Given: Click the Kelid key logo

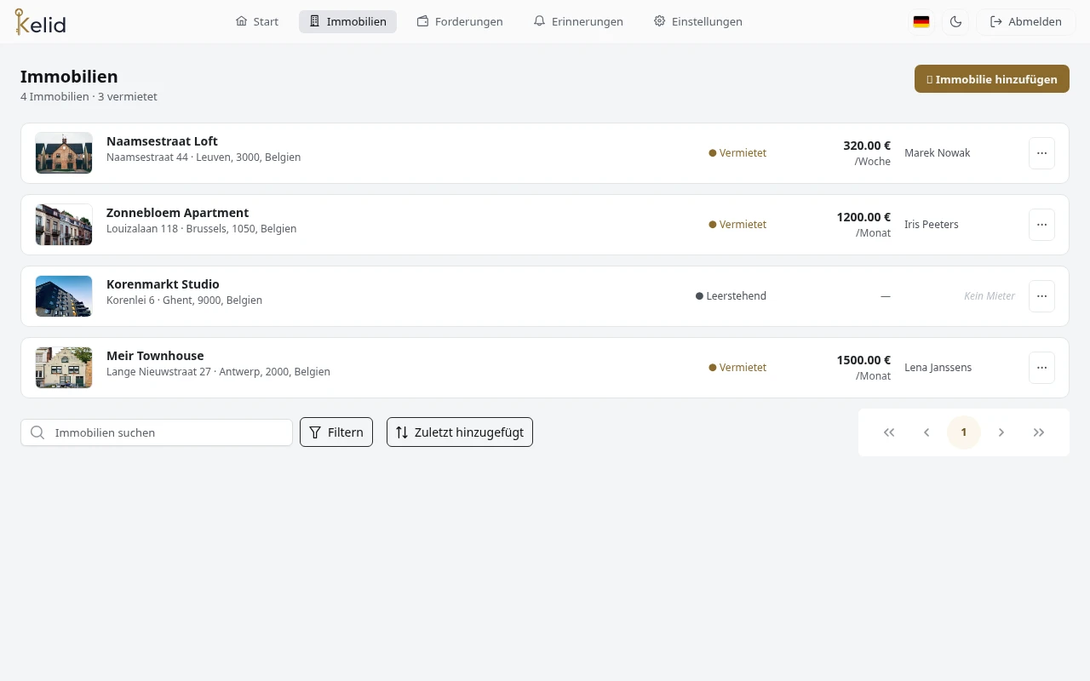Looking at the screenshot, I should [x=40, y=21].
